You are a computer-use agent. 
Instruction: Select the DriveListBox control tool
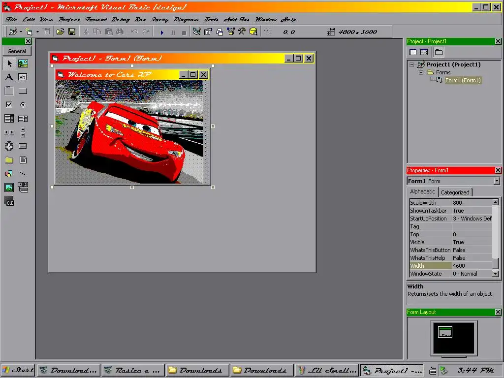click(x=23, y=146)
